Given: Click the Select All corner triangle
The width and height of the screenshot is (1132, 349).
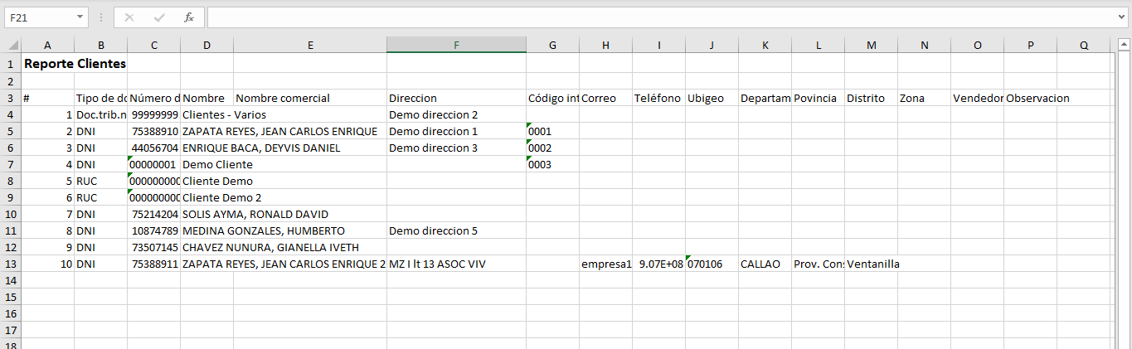Looking at the screenshot, I should point(12,46).
